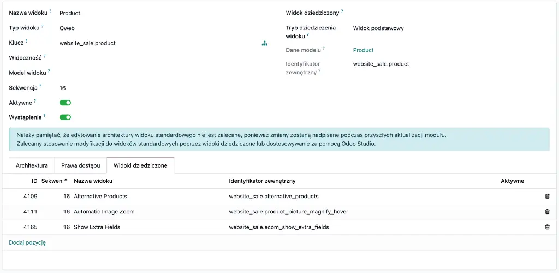Click the hierarchy icon next to Klucz field
The image size is (559, 273).
point(265,43)
